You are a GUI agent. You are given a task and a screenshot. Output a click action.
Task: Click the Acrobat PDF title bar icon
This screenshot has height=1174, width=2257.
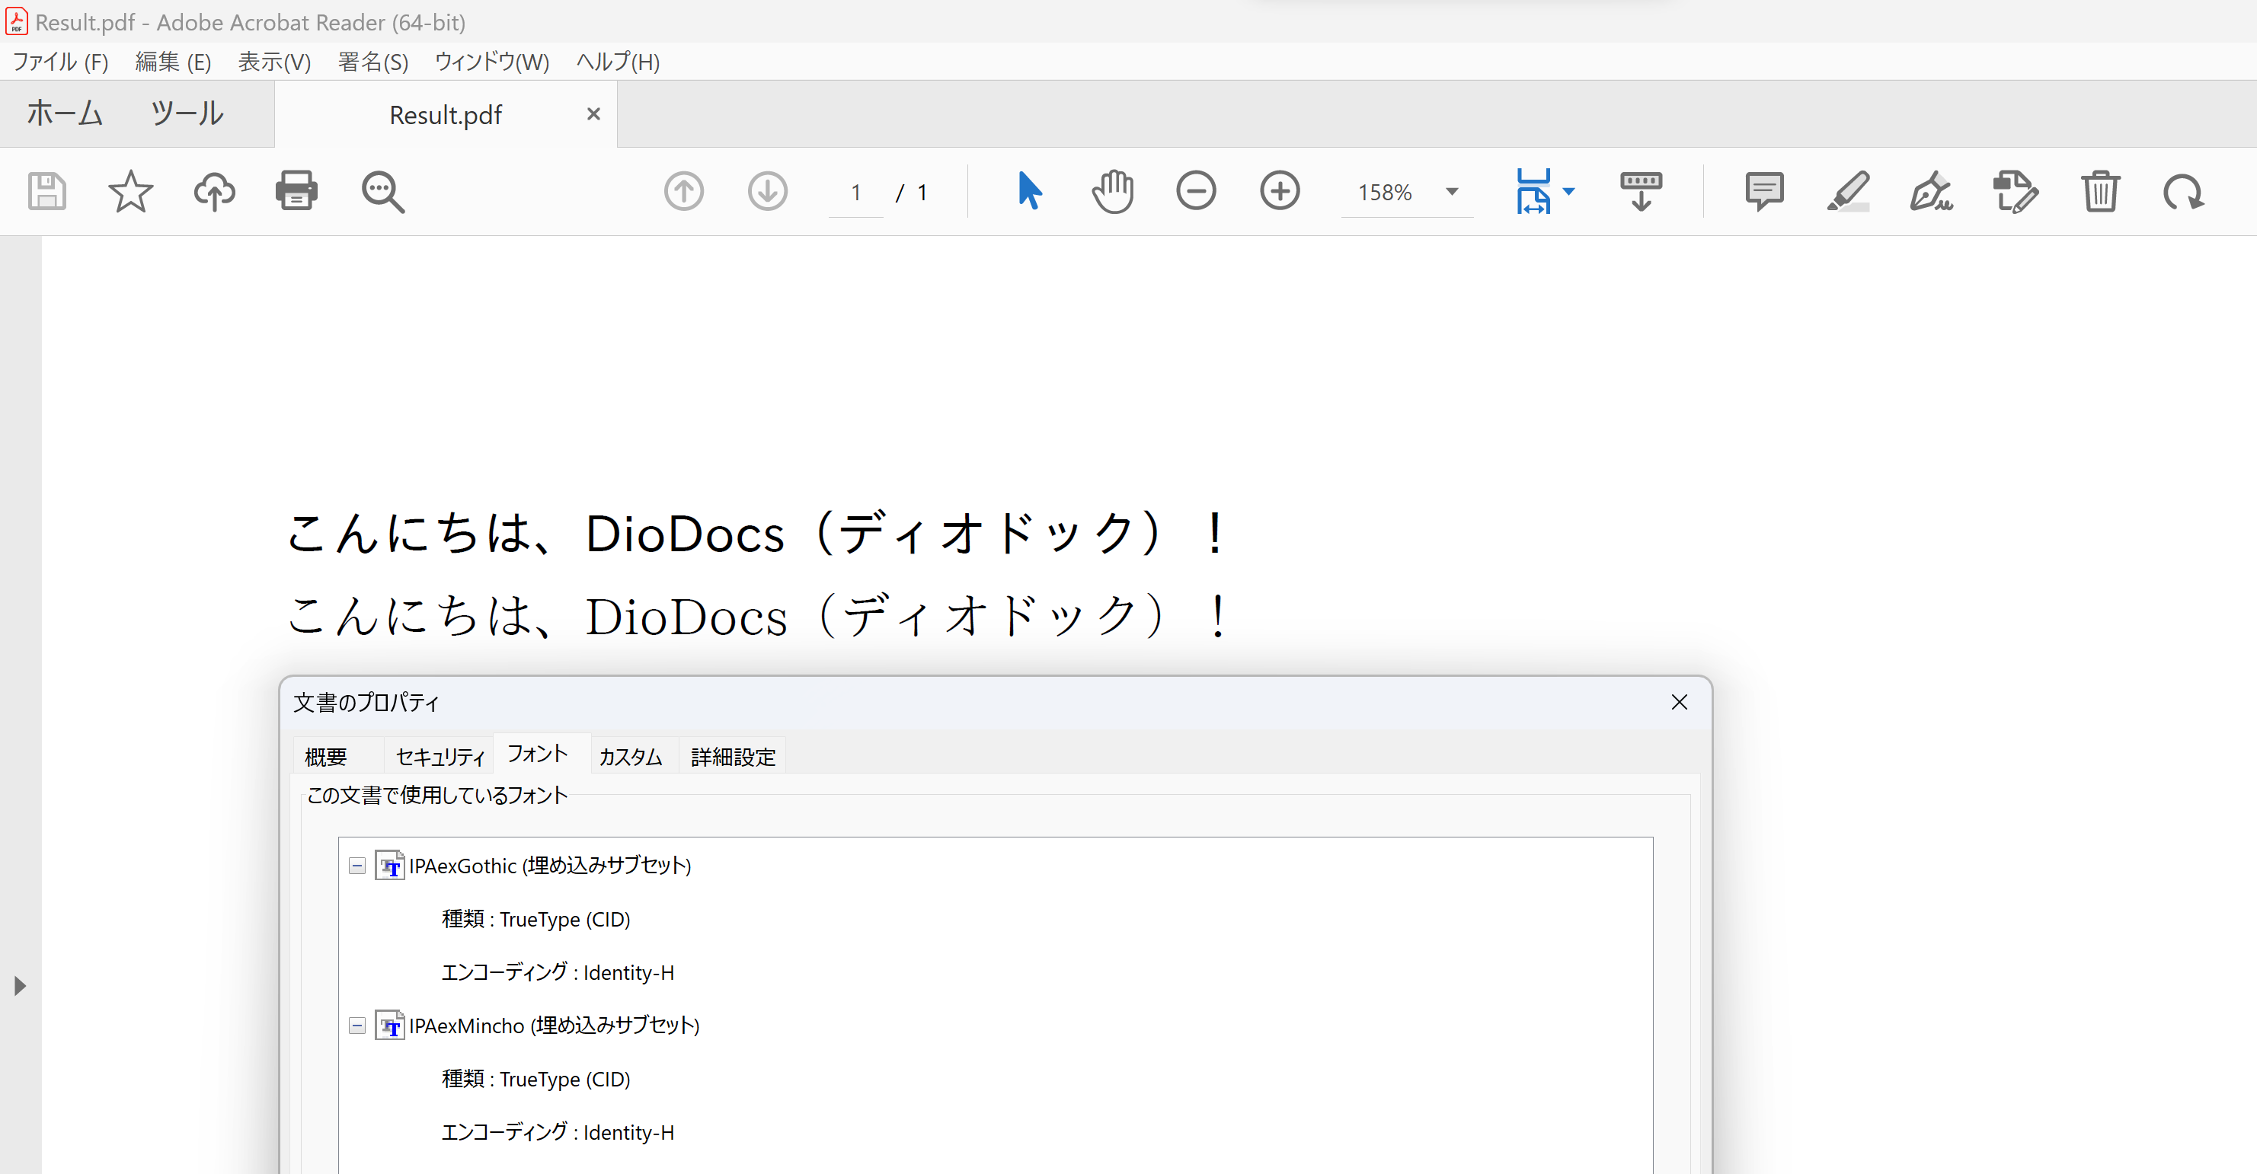(17, 21)
